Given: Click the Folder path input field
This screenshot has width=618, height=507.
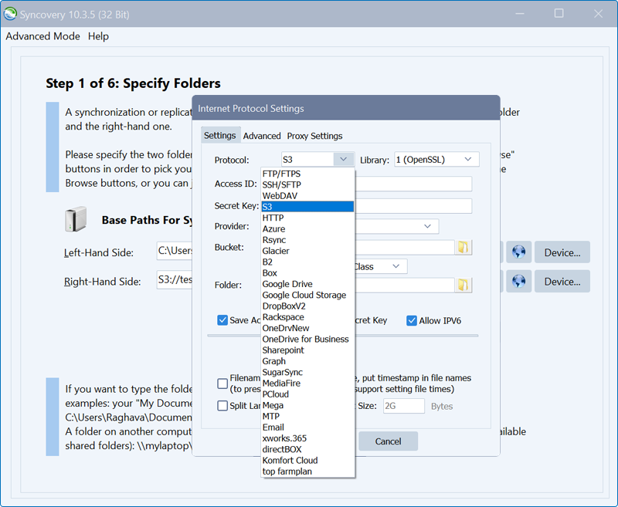Looking at the screenshot, I should pos(404,285).
